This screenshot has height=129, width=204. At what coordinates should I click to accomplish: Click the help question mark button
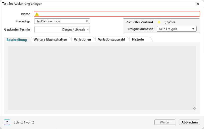coord(7,122)
